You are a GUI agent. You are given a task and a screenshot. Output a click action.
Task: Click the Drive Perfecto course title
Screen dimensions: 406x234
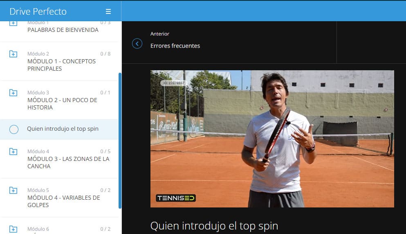coord(38,11)
